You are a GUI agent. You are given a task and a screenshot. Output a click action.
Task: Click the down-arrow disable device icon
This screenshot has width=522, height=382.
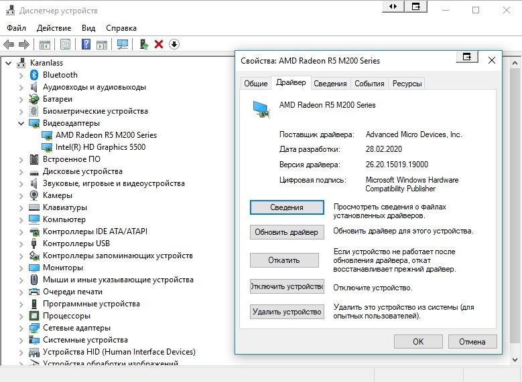pos(174,44)
